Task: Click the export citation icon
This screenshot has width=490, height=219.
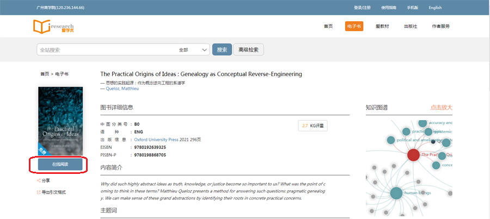Action: (x=39, y=192)
